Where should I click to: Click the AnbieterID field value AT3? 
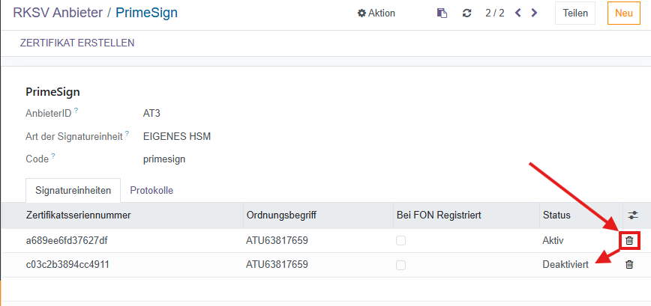pyautogui.click(x=151, y=114)
